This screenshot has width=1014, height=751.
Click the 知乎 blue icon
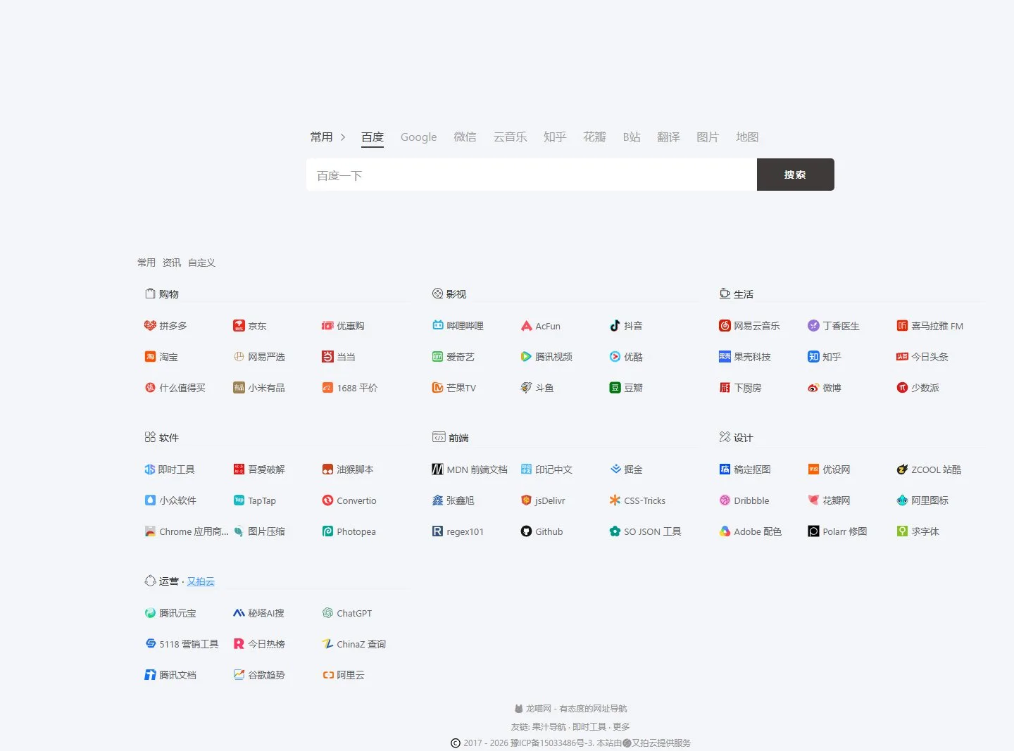[x=813, y=356]
